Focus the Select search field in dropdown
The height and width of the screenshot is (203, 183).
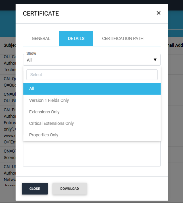92,75
